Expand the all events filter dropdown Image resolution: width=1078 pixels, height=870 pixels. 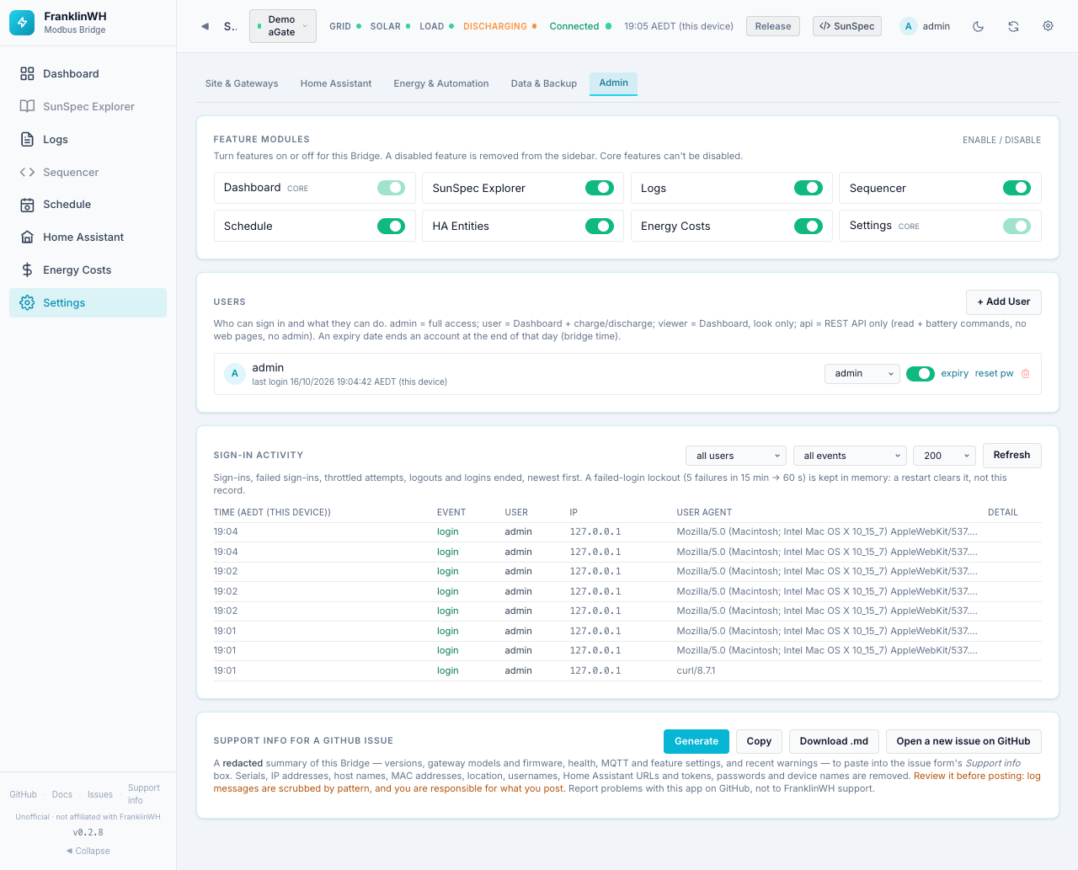point(850,456)
